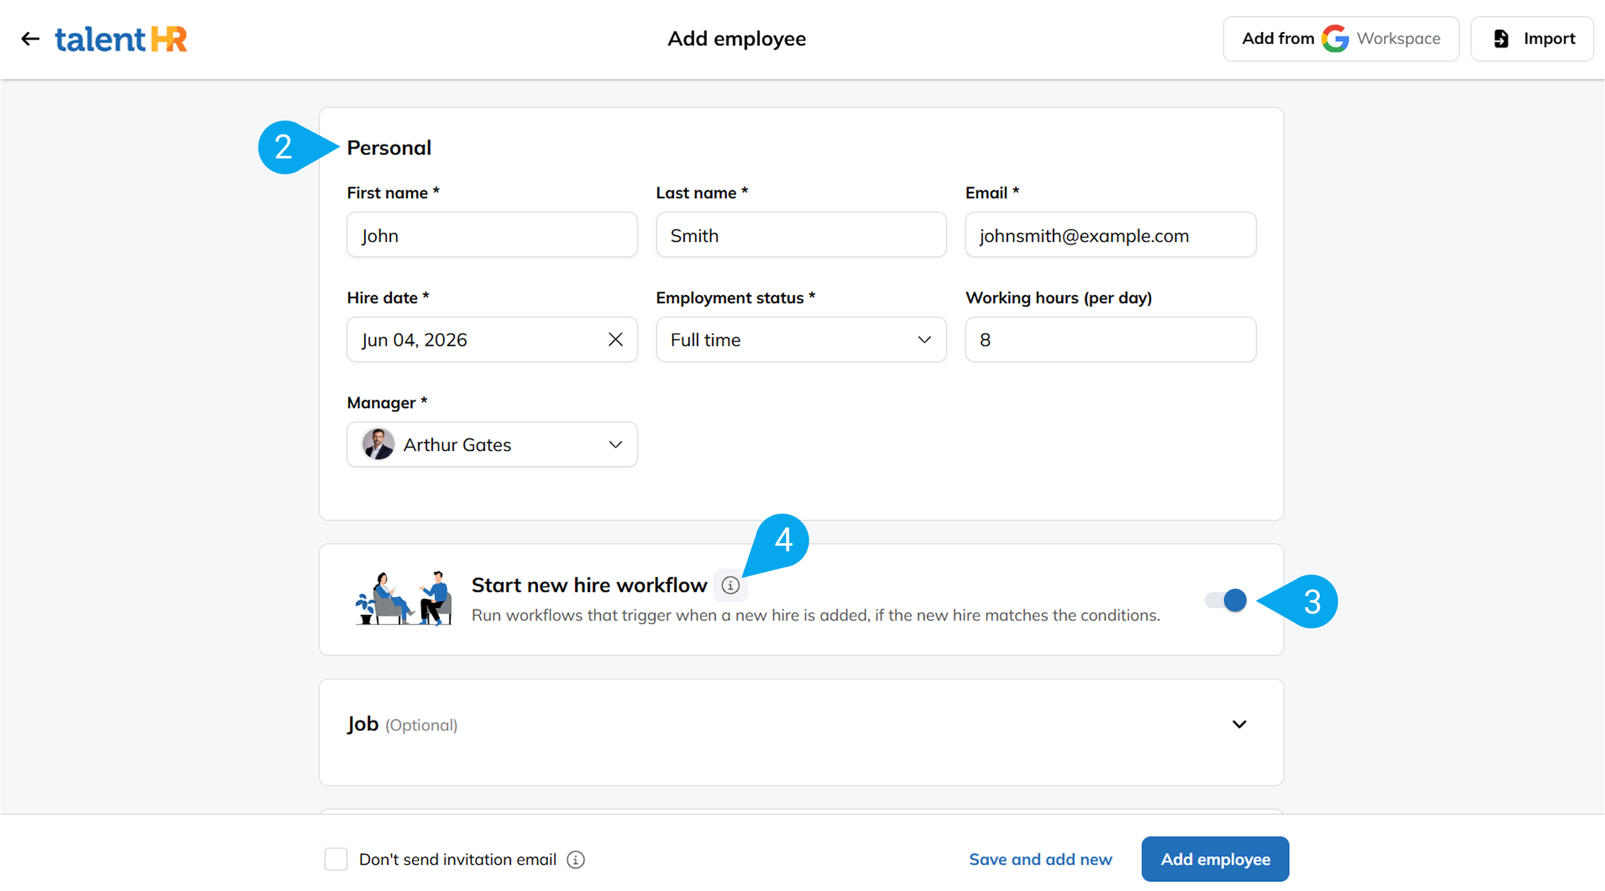1605x891 pixels.
Task: Toggle Start new hire workflow switch
Action: pos(1226,600)
